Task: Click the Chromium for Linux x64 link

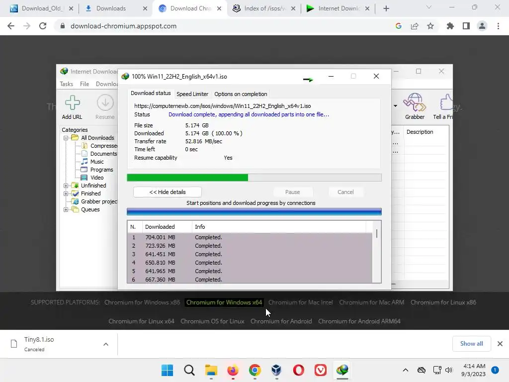Action: pos(141,321)
